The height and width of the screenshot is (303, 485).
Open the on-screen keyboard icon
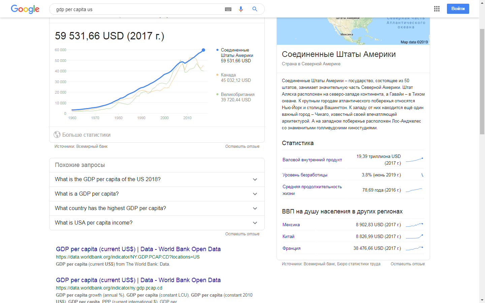coord(228,9)
